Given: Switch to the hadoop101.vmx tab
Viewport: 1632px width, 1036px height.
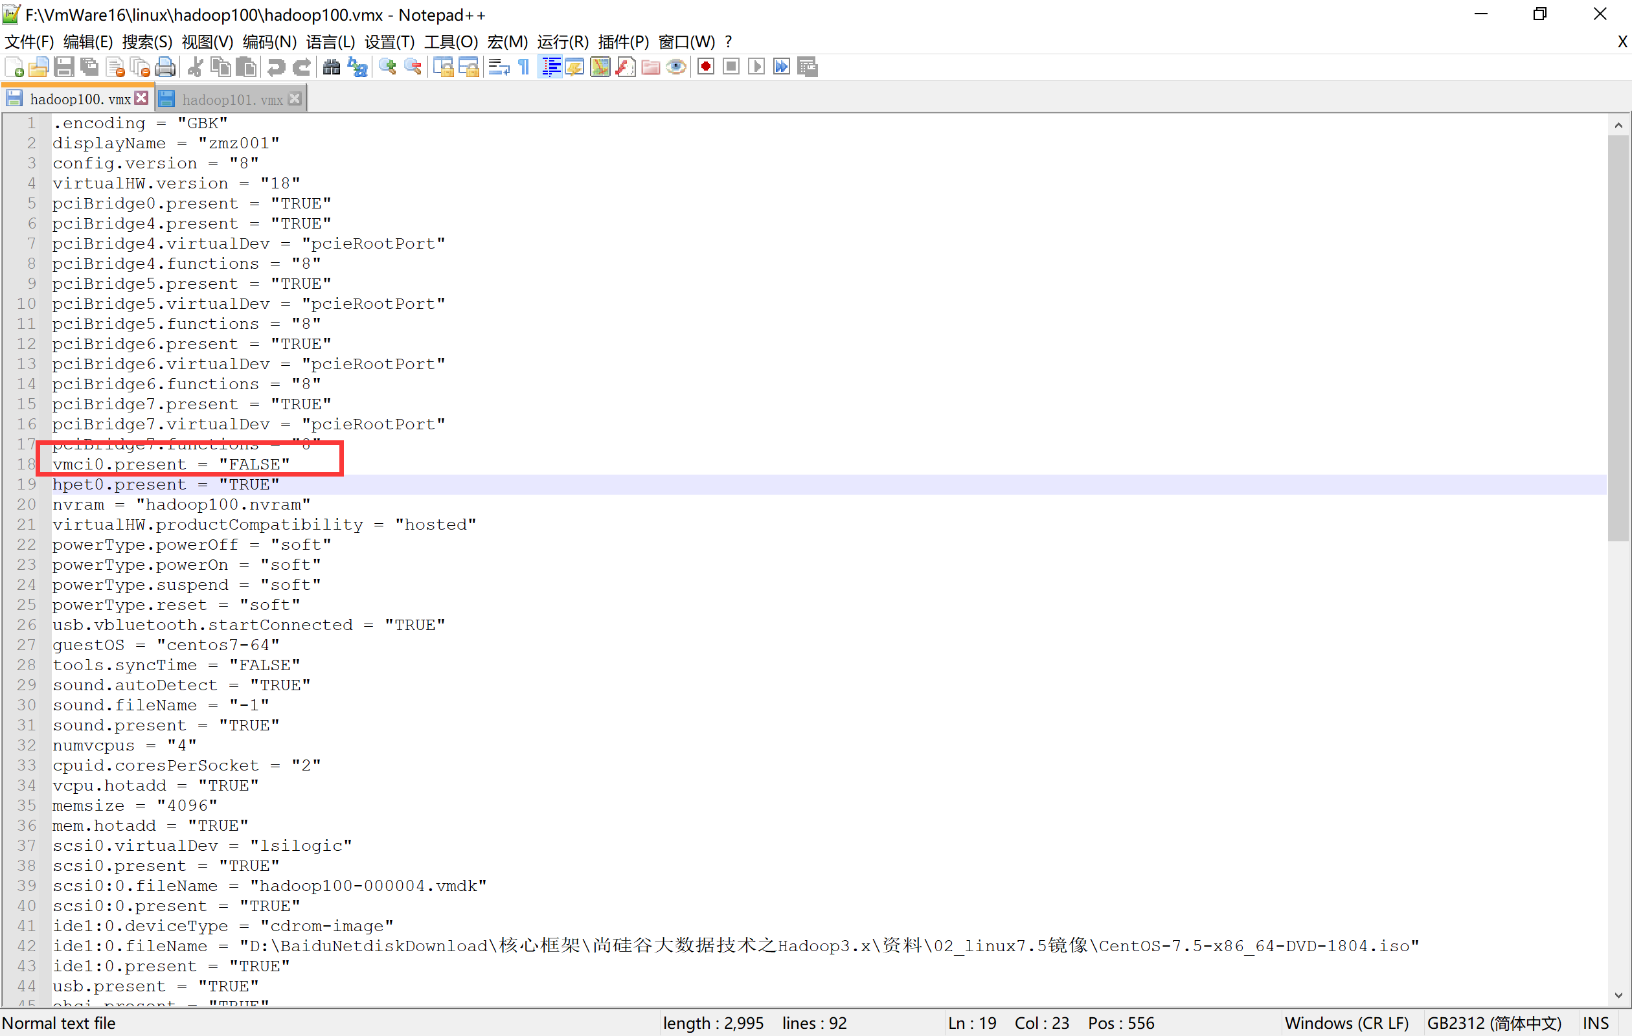Looking at the screenshot, I should [232, 100].
